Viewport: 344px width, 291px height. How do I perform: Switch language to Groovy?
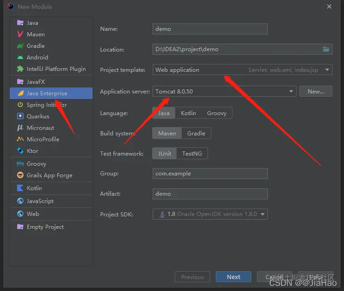(x=217, y=113)
